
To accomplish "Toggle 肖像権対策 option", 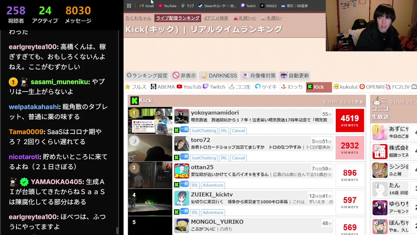I will pyautogui.click(x=259, y=75).
